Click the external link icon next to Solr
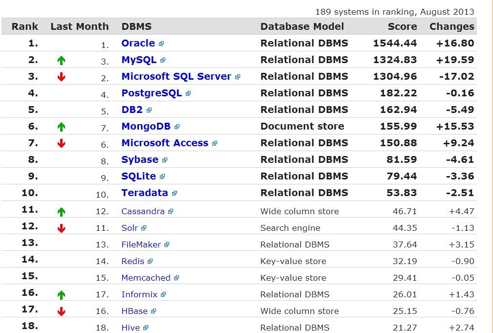Viewport: 493px width, 333px height. pos(144,228)
